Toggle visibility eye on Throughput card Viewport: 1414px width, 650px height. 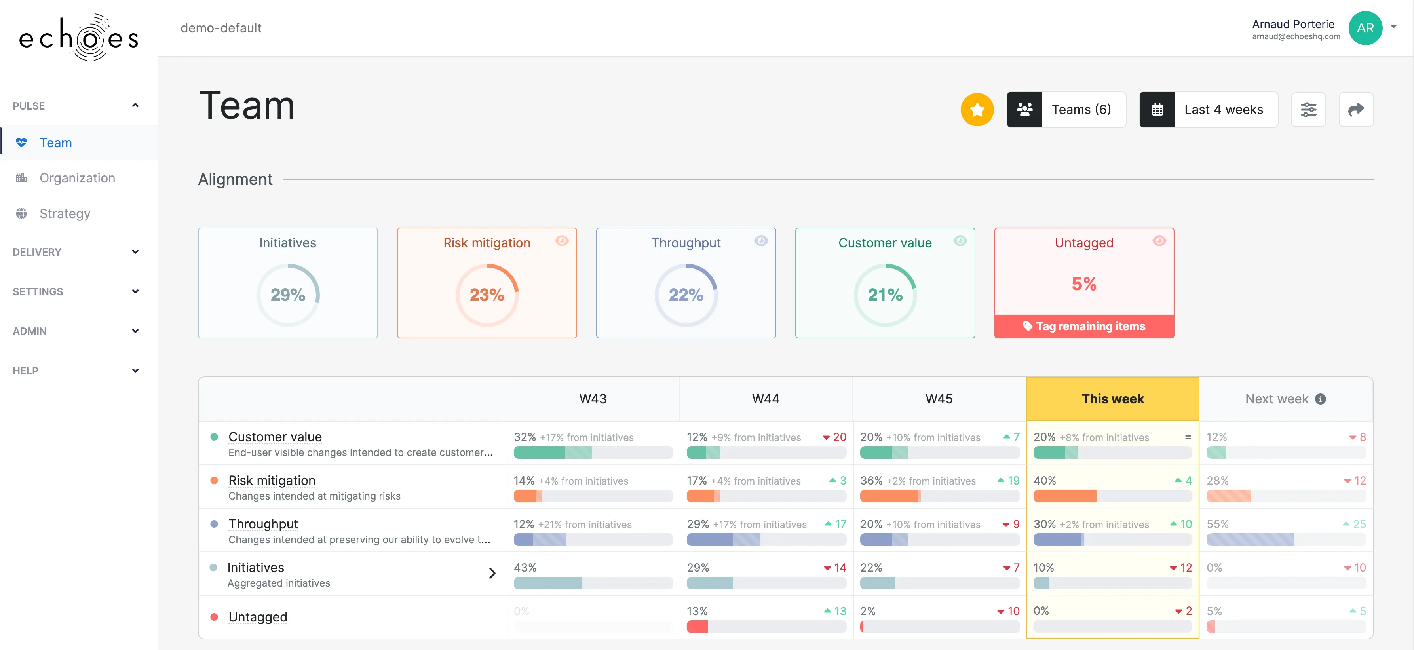pyautogui.click(x=761, y=240)
